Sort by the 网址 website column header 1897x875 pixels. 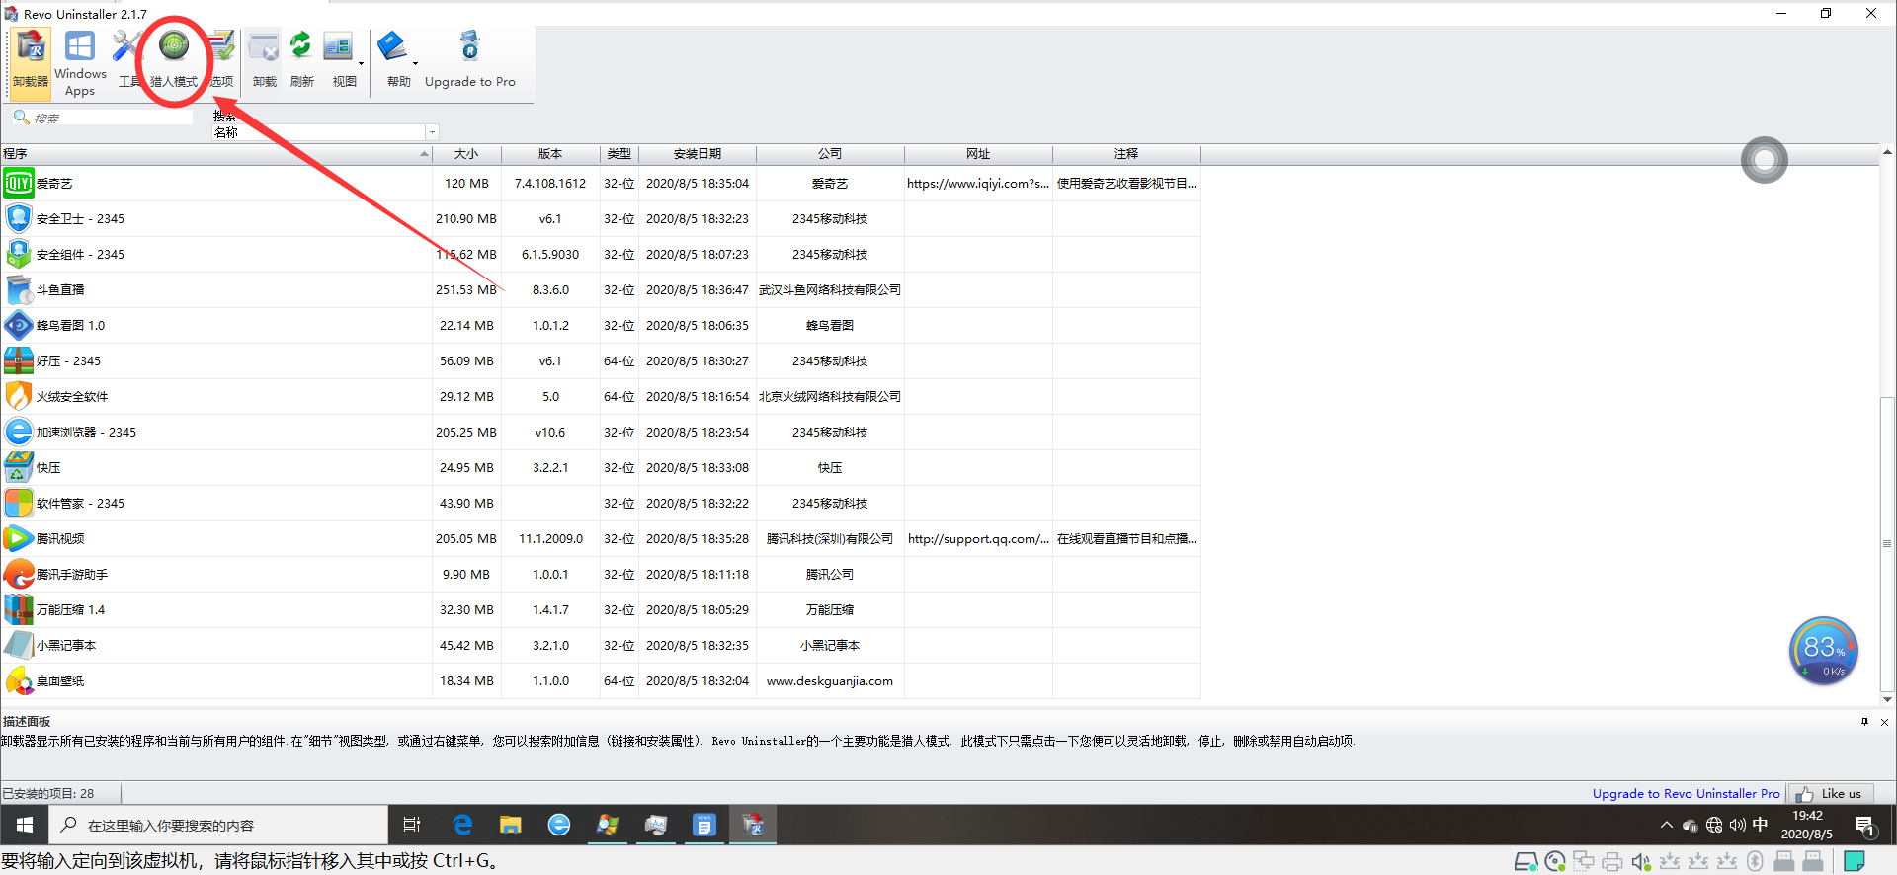[978, 154]
